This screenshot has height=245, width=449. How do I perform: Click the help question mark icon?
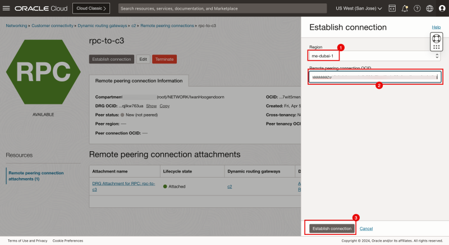(x=417, y=8)
